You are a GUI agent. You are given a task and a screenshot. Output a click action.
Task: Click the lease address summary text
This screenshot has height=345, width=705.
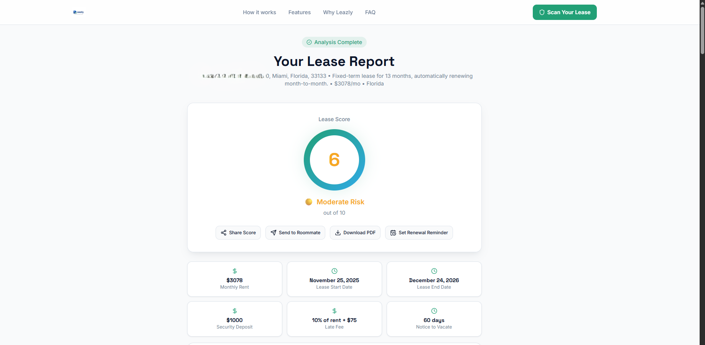click(338, 80)
